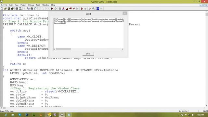
Task: Click the Print toolbar icon
Action: point(17,9)
